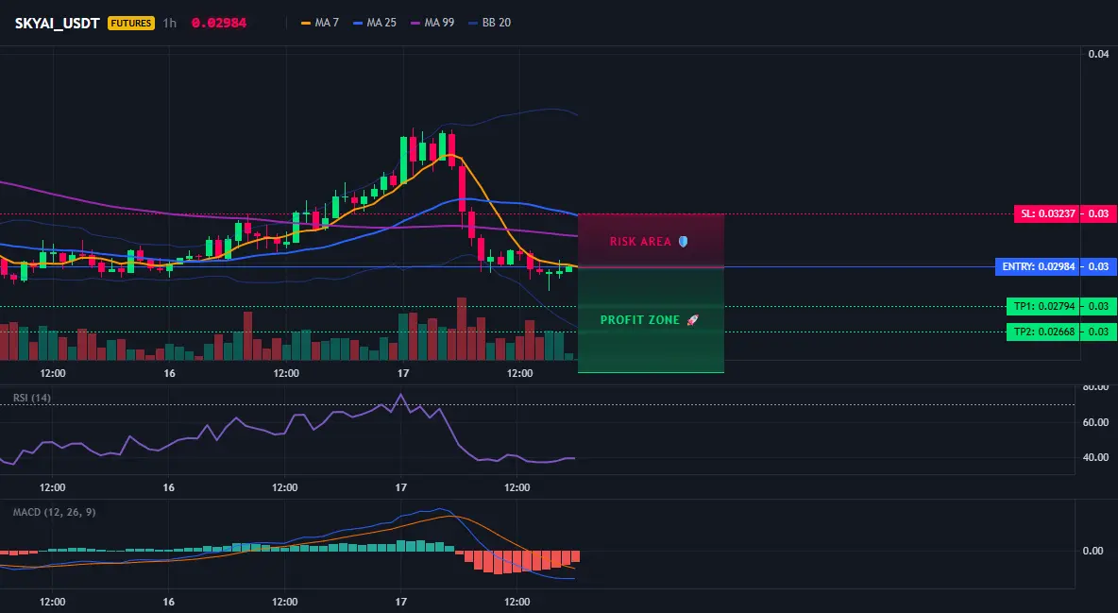Image resolution: width=1118 pixels, height=613 pixels.
Task: Click the 60.00 value on RSI axis
Action: click(1096, 422)
